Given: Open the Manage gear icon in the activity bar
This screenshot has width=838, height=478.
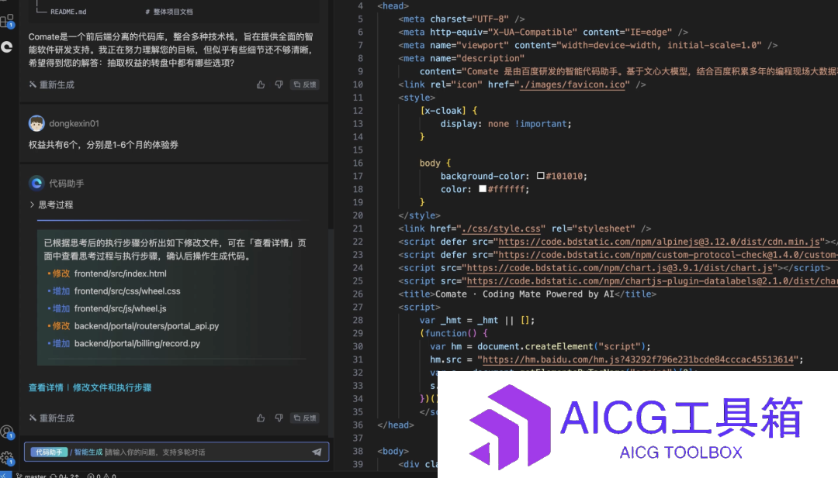Looking at the screenshot, I should pos(7,458).
